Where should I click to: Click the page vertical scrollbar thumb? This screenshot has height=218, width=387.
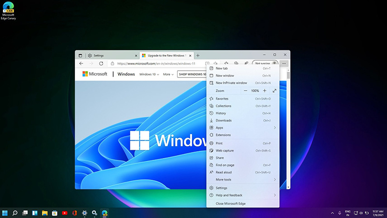(x=288, y=76)
